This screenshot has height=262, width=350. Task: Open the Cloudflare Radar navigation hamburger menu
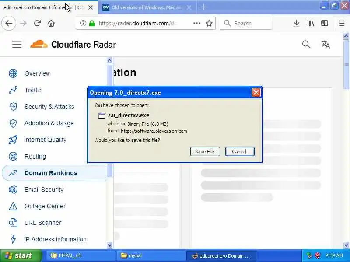point(17,45)
